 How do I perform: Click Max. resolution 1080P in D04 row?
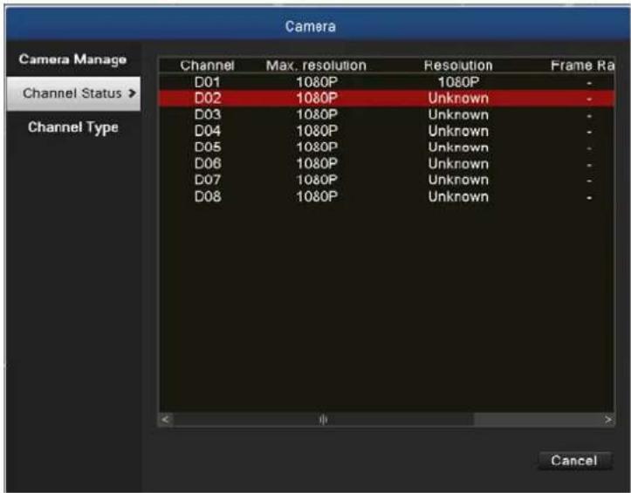[317, 131]
